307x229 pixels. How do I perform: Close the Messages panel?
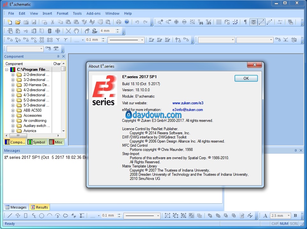coord(301,150)
